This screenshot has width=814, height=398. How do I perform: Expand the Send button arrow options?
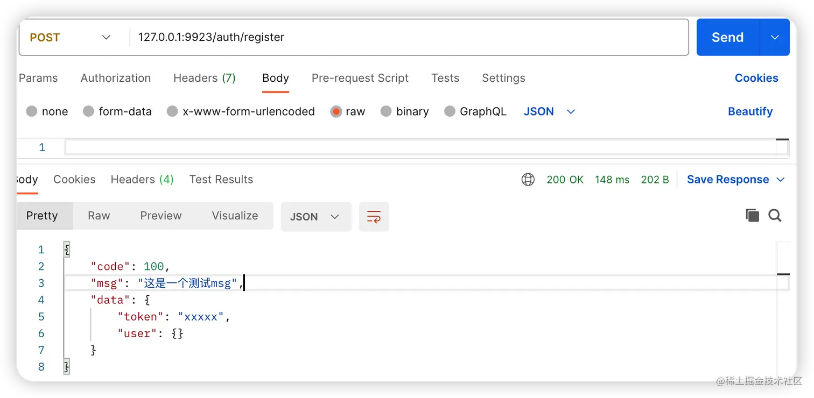point(775,38)
